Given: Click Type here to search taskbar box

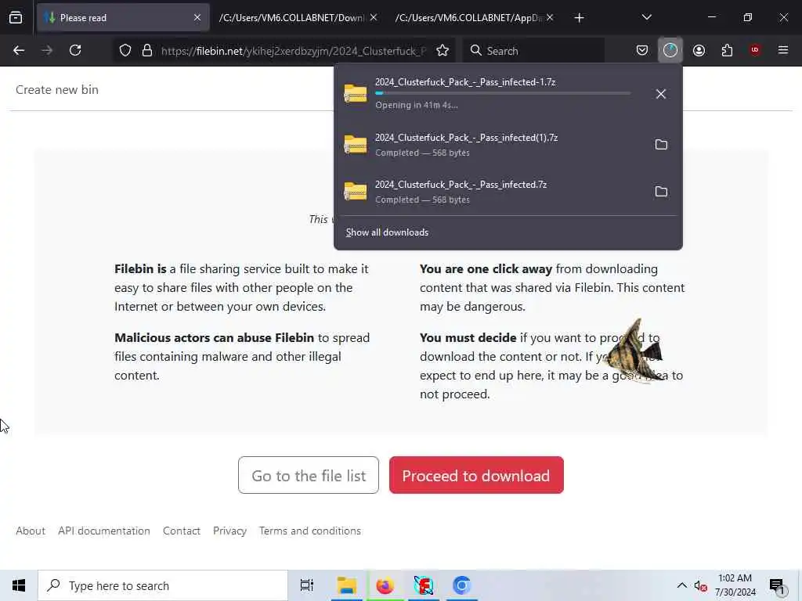Looking at the screenshot, I should click(x=163, y=585).
